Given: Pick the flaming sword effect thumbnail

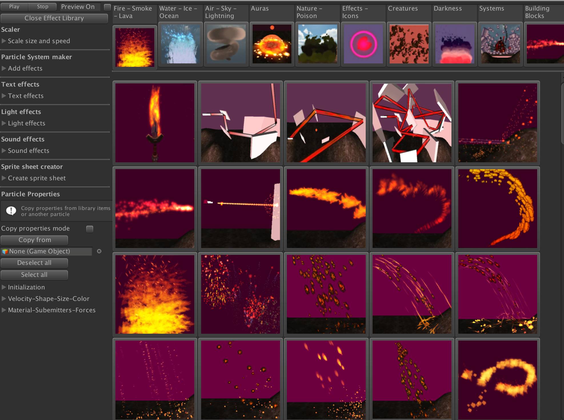Looking at the screenshot, I should [155, 123].
